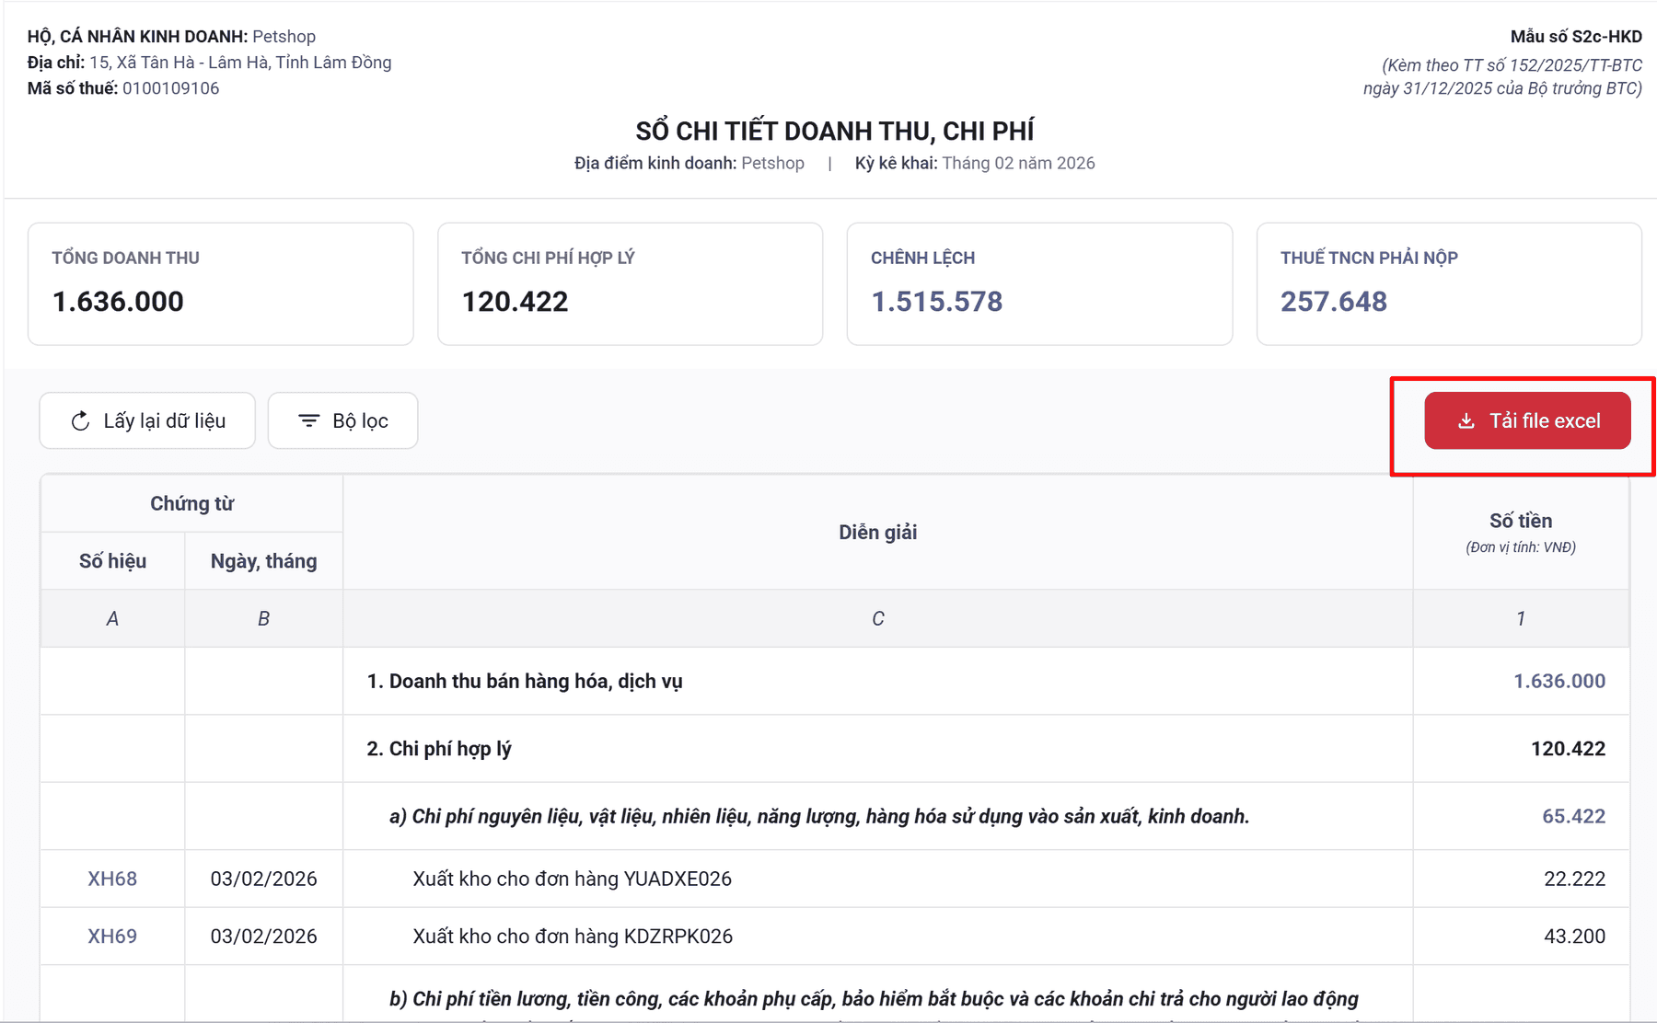Click "Xuất kho cho đơn hàng YUADXE026"

[x=572, y=879]
